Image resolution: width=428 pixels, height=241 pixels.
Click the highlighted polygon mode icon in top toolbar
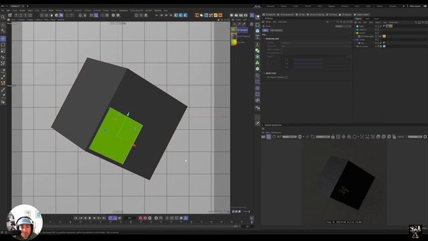click(62, 15)
